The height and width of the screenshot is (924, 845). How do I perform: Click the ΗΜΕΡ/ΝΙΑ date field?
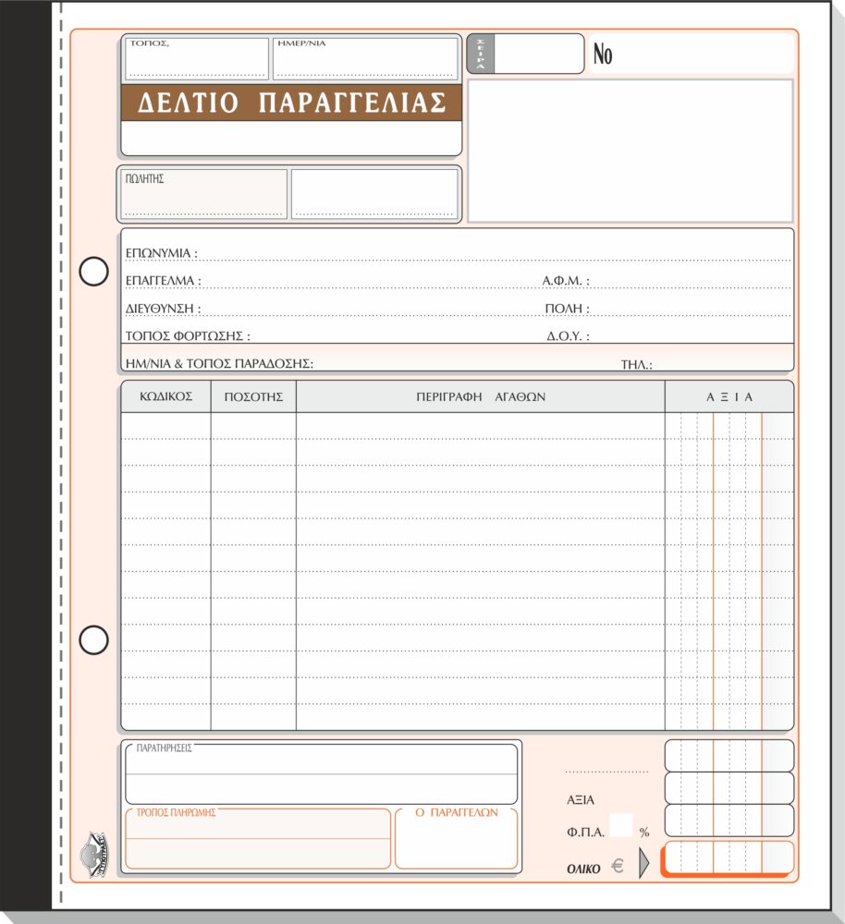tap(365, 58)
